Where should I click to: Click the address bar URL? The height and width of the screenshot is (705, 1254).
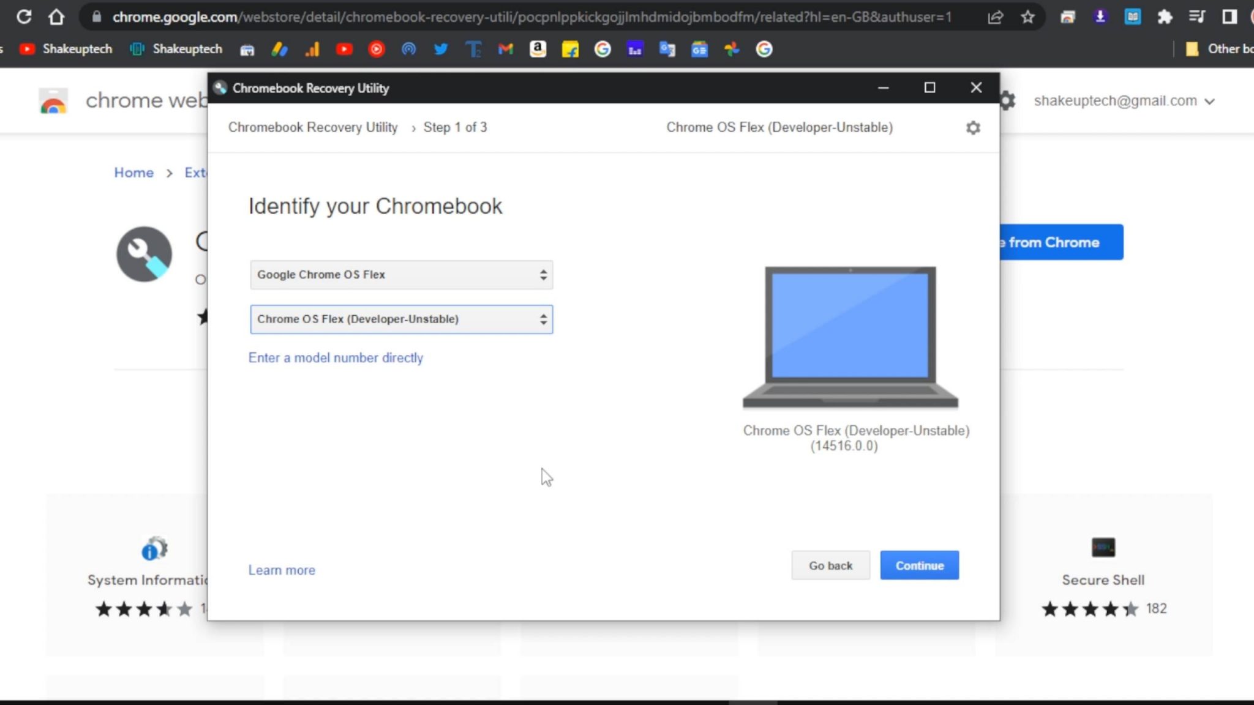(531, 17)
